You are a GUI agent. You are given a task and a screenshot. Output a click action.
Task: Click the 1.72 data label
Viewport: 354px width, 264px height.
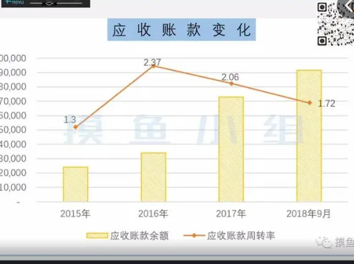[326, 104]
